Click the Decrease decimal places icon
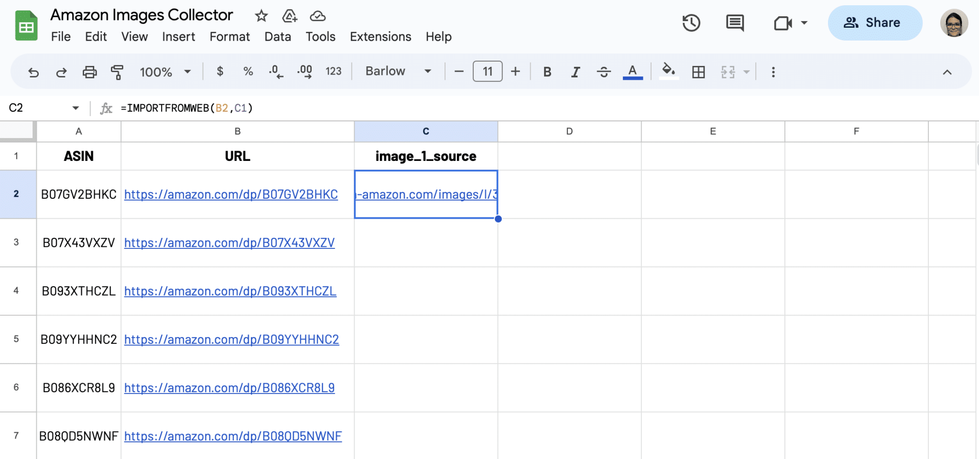Screen dimensions: 979x459 coord(275,72)
